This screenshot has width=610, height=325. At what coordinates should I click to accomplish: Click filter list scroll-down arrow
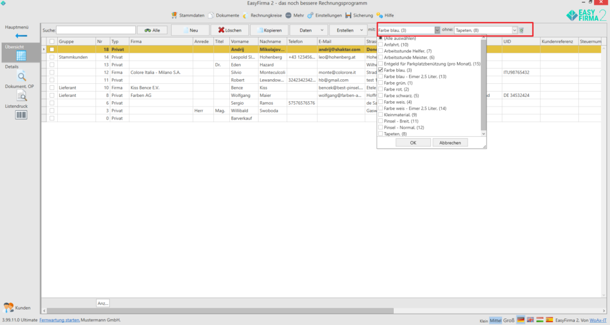(x=484, y=134)
